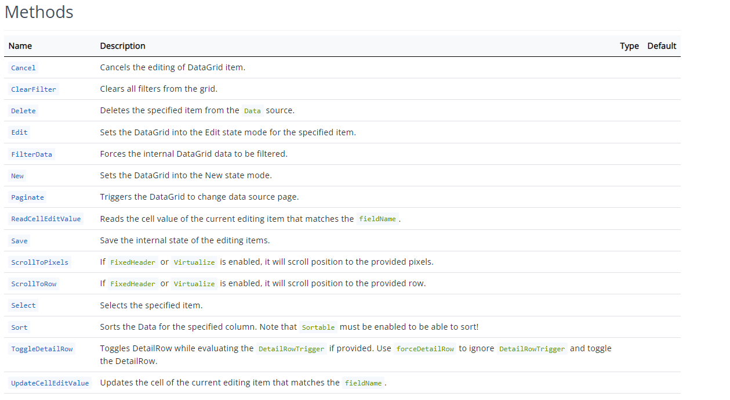Open the Edit method link

click(19, 132)
